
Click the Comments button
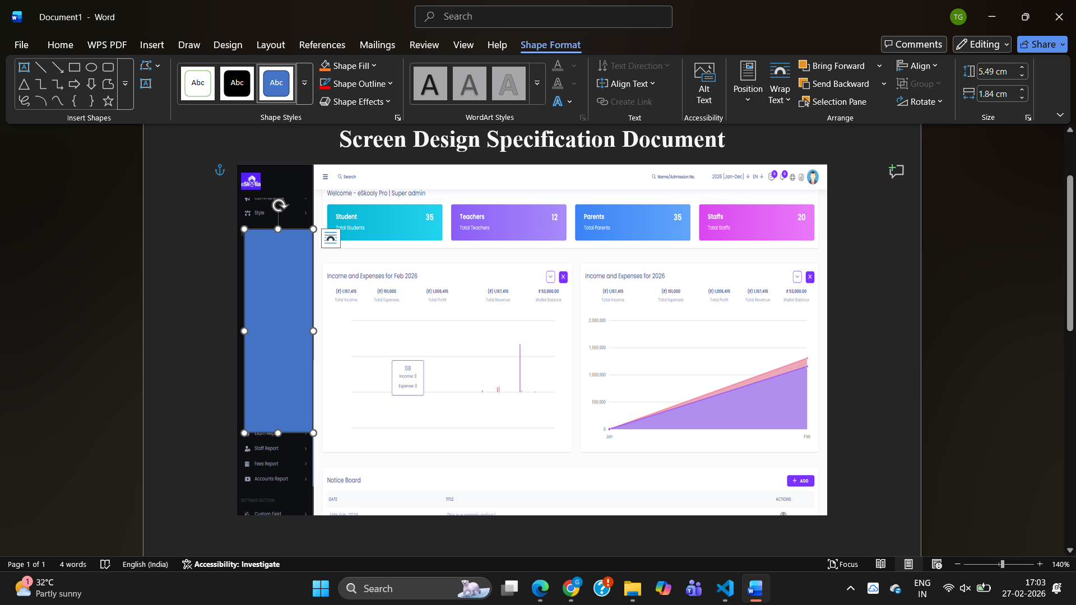913,44
